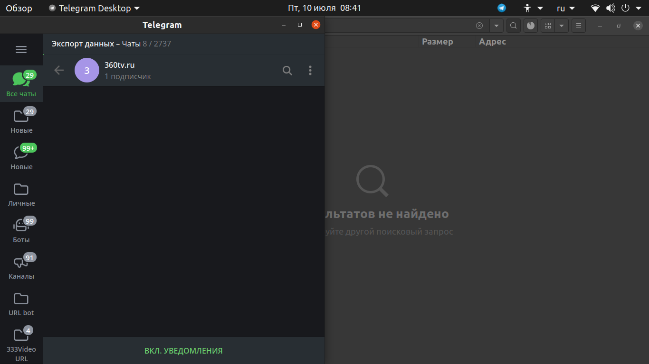Open the 333Video URL folder
The height and width of the screenshot is (364, 649).
coord(21,343)
